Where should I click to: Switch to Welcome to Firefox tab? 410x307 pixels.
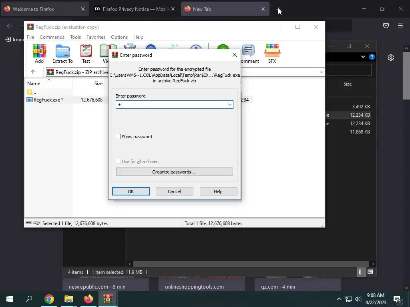tap(45, 9)
